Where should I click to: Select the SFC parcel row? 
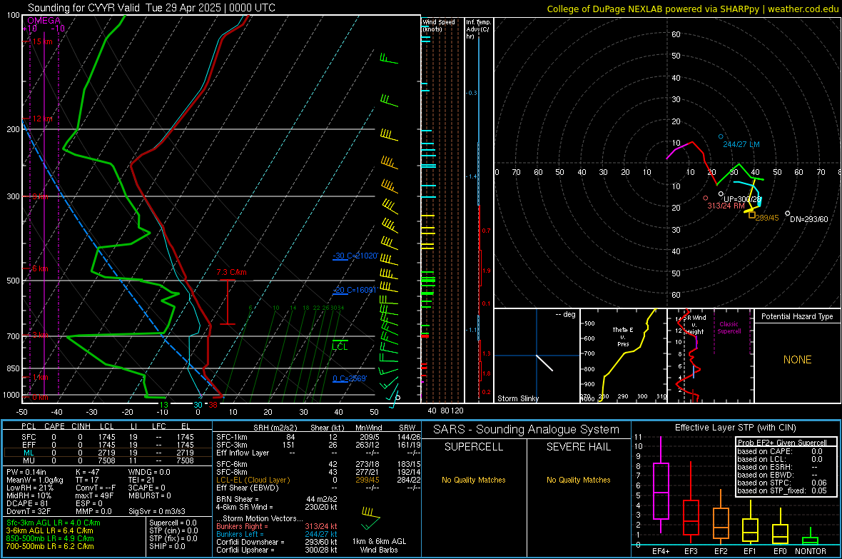108,437
